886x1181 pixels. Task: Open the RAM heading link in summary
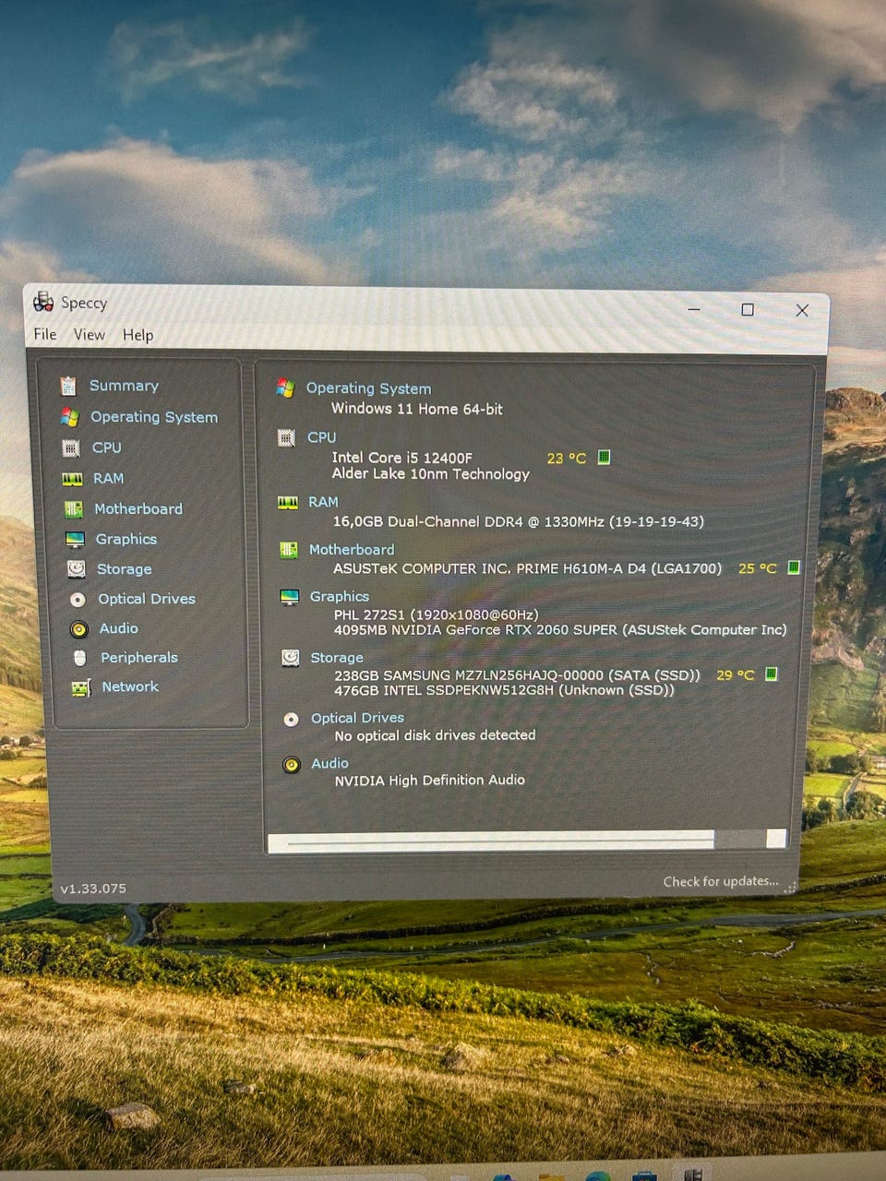(x=324, y=502)
